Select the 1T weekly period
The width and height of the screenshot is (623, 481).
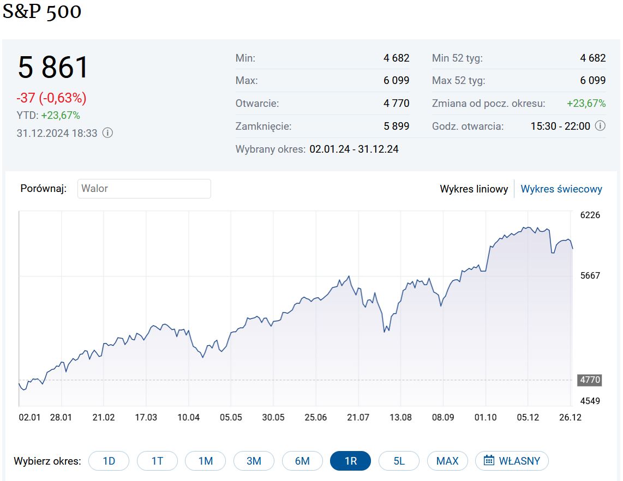tap(157, 461)
